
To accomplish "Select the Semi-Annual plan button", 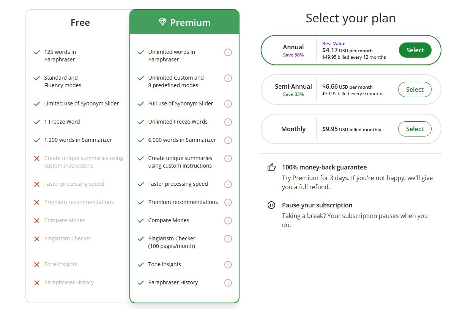I will pos(414,89).
